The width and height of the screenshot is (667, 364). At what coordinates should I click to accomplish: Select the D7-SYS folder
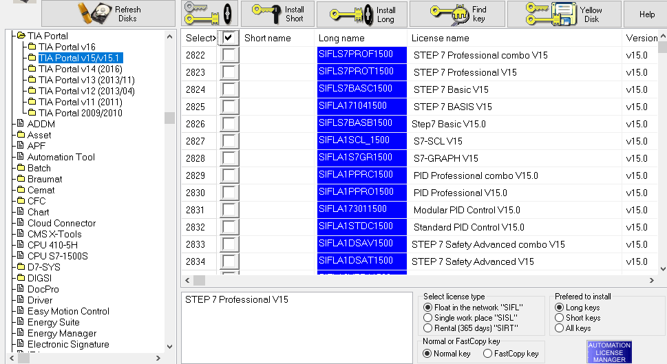point(44,268)
